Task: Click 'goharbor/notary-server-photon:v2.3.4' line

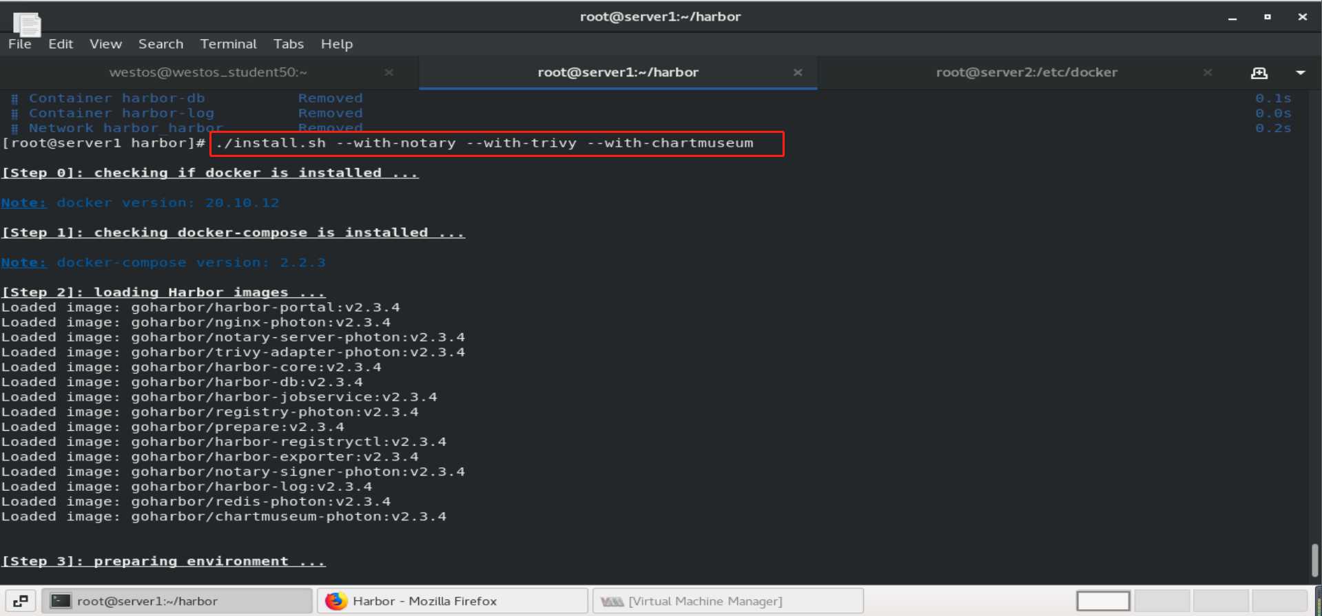Action: (x=233, y=337)
